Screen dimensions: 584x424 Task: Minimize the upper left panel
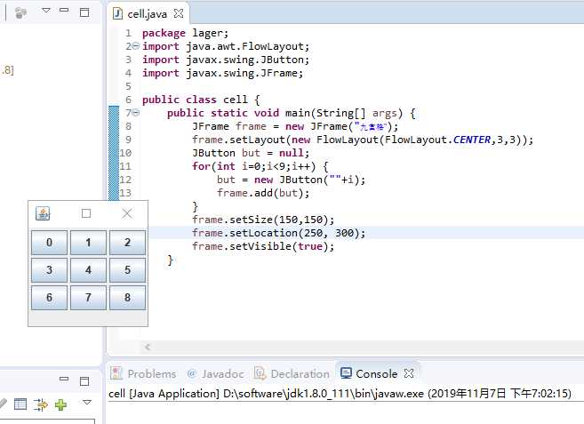[x=64, y=10]
